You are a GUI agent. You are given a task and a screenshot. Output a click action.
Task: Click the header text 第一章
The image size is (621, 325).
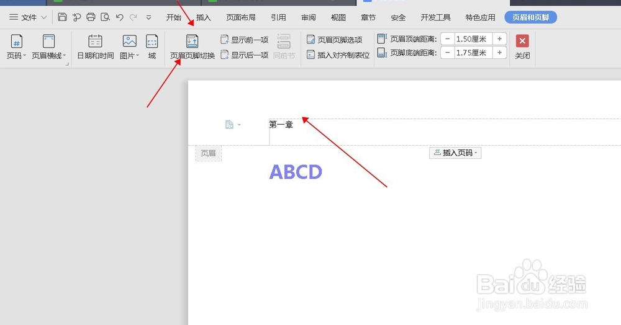pyautogui.click(x=281, y=125)
